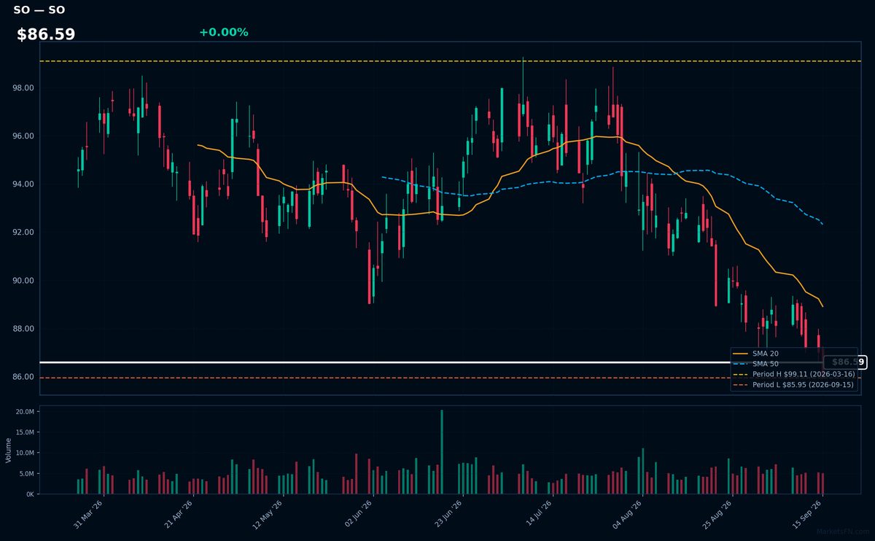
Task: Click the 31 Mar '26 date label
Action: click(88, 515)
